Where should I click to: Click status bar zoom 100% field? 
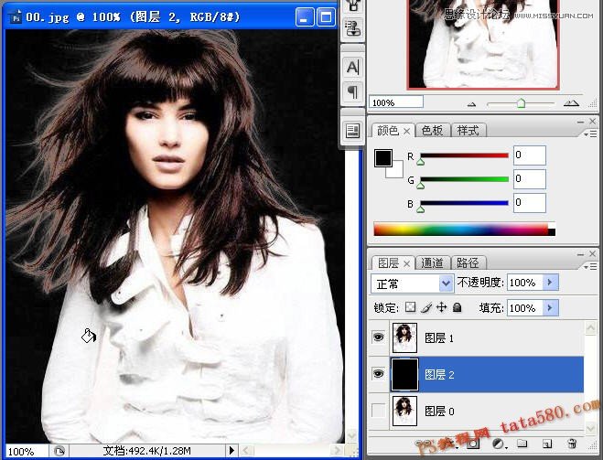[x=27, y=451]
